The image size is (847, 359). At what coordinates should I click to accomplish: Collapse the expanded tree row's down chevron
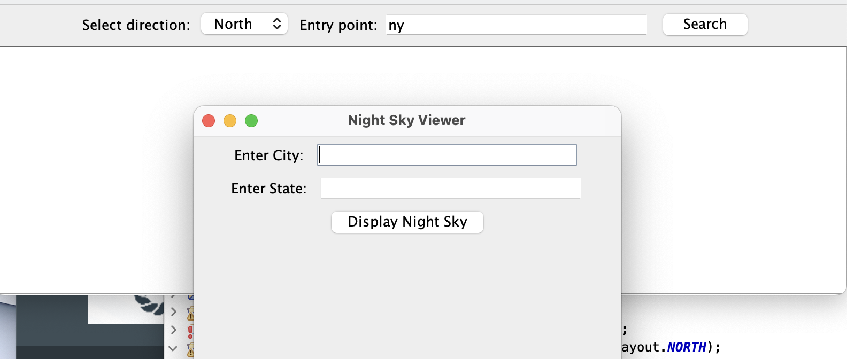[173, 348]
